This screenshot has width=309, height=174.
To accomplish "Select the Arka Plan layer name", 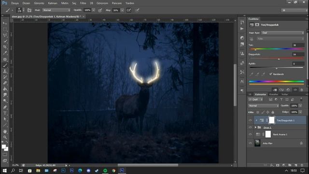I will click(x=267, y=143).
